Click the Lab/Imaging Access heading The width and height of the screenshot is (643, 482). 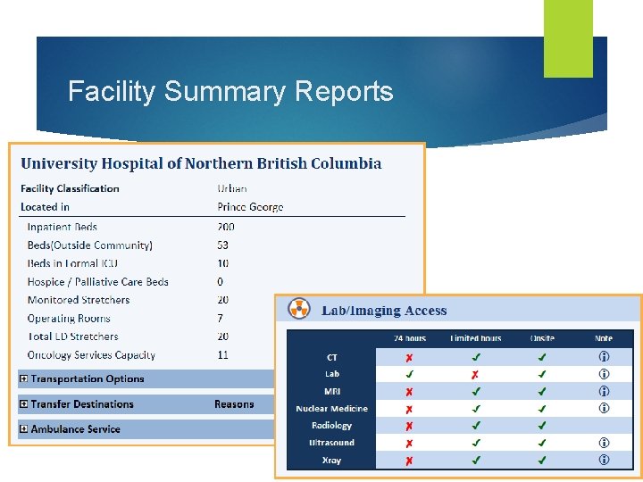pos(384,311)
